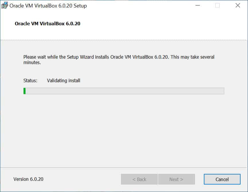Click the greyed-out maximize window button
Image resolution: width=248 pixels, height=192 pixels.
217,5
